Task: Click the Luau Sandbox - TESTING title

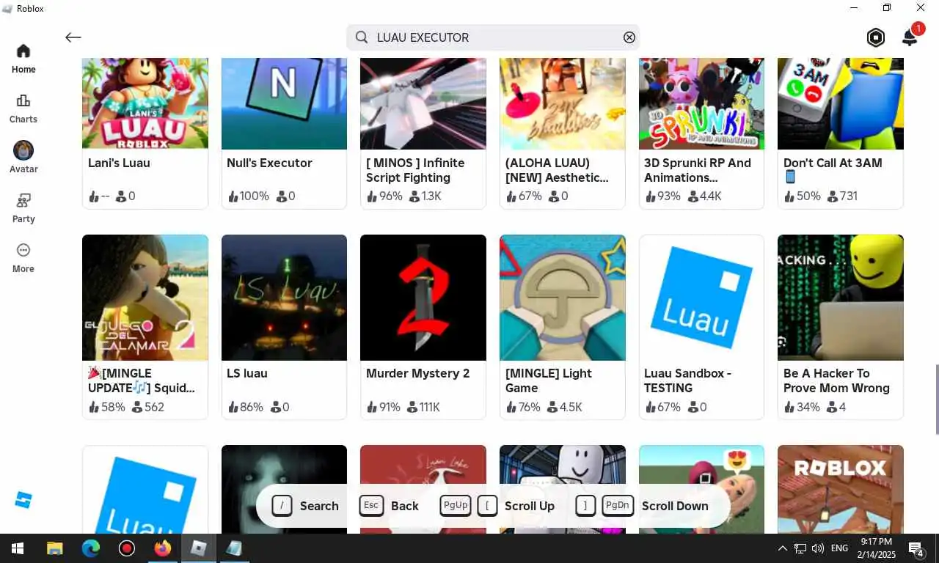Action: pos(687,380)
